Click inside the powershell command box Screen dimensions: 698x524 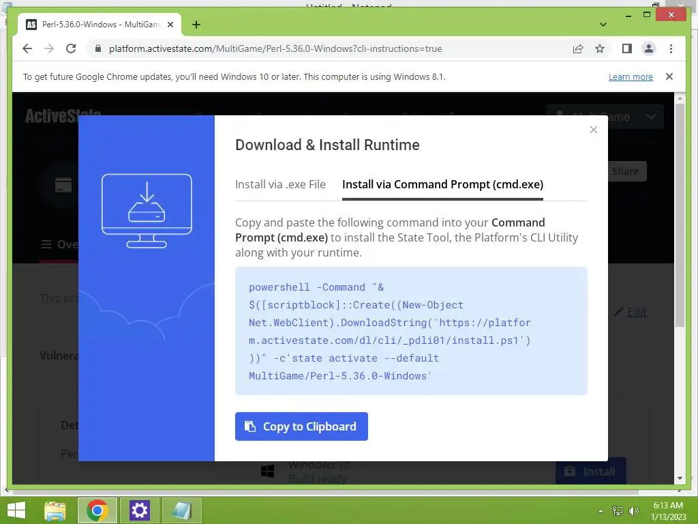[411, 331]
